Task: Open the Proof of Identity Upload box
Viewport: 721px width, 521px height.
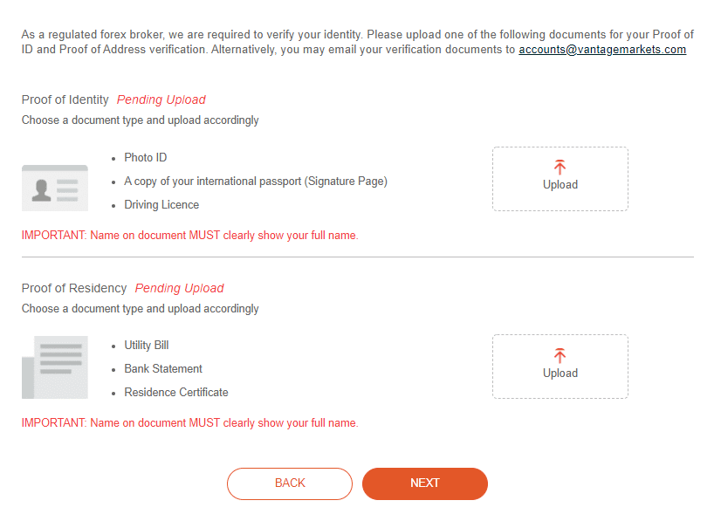Action: (560, 179)
